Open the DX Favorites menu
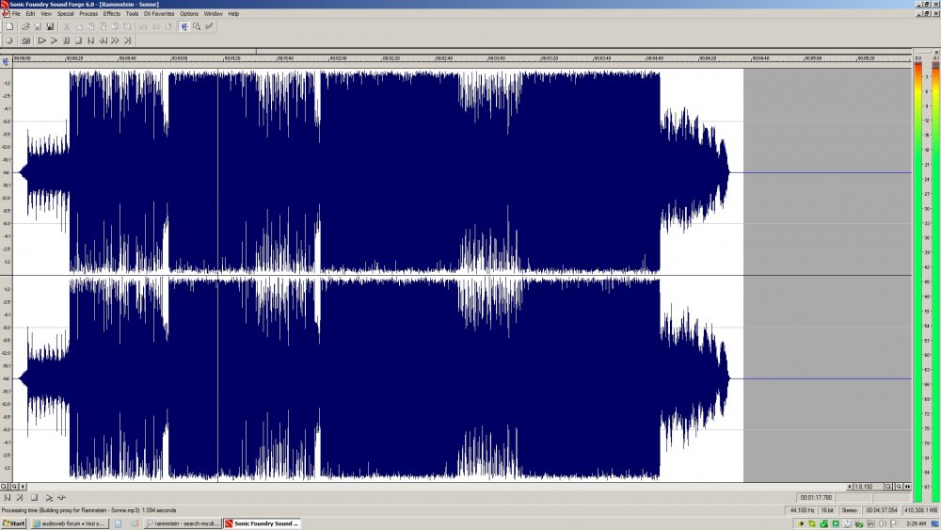The image size is (941, 530). click(159, 13)
